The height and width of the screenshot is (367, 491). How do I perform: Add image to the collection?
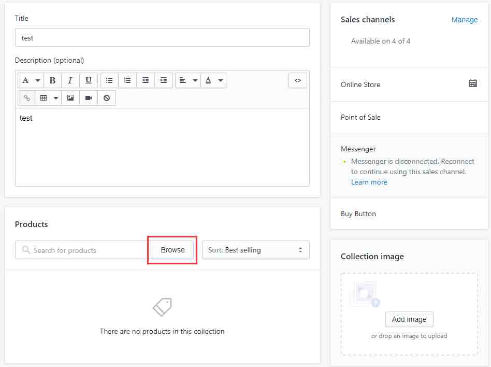pos(409,319)
